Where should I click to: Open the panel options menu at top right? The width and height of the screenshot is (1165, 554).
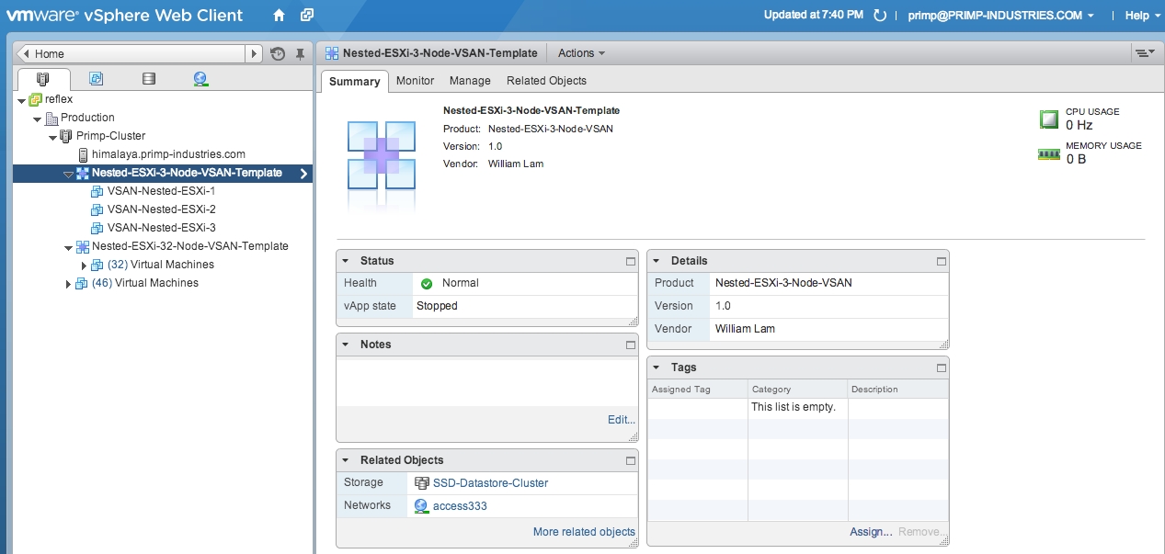(1145, 53)
